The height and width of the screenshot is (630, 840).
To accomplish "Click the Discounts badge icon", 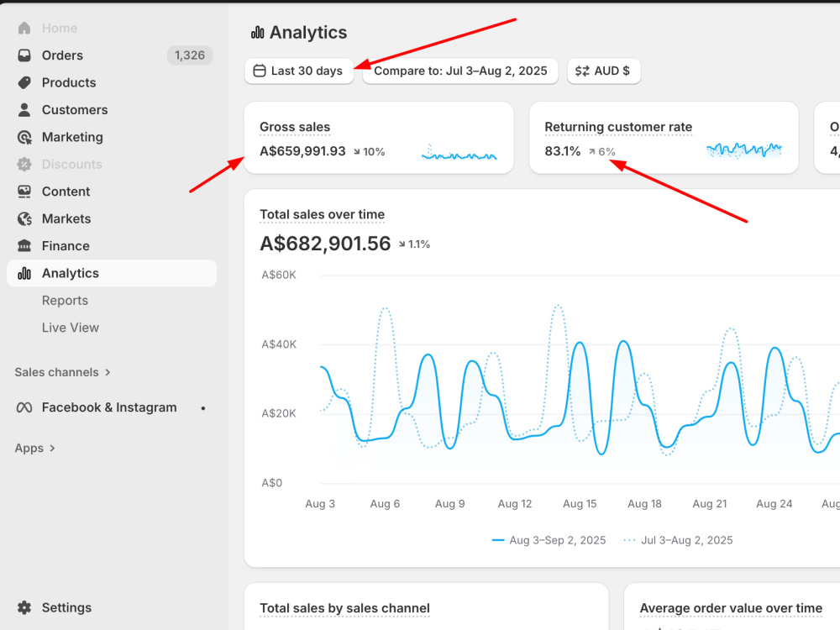I will [24, 165].
